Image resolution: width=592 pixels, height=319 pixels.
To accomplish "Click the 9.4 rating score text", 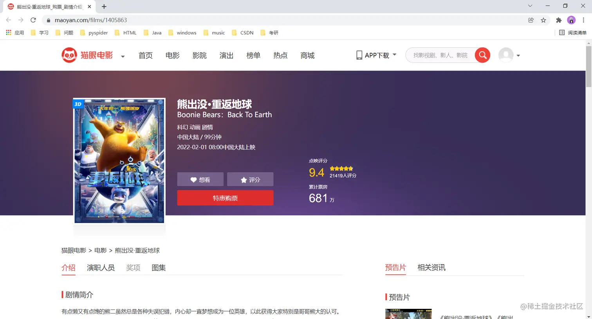I will [x=316, y=173].
